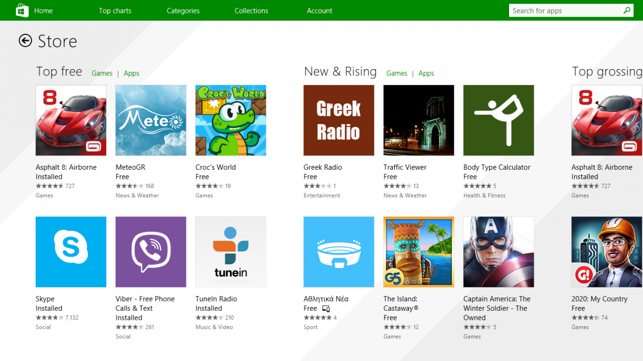Open the Captain America game tile
Screen dimensions: 643x361
coord(499,252)
